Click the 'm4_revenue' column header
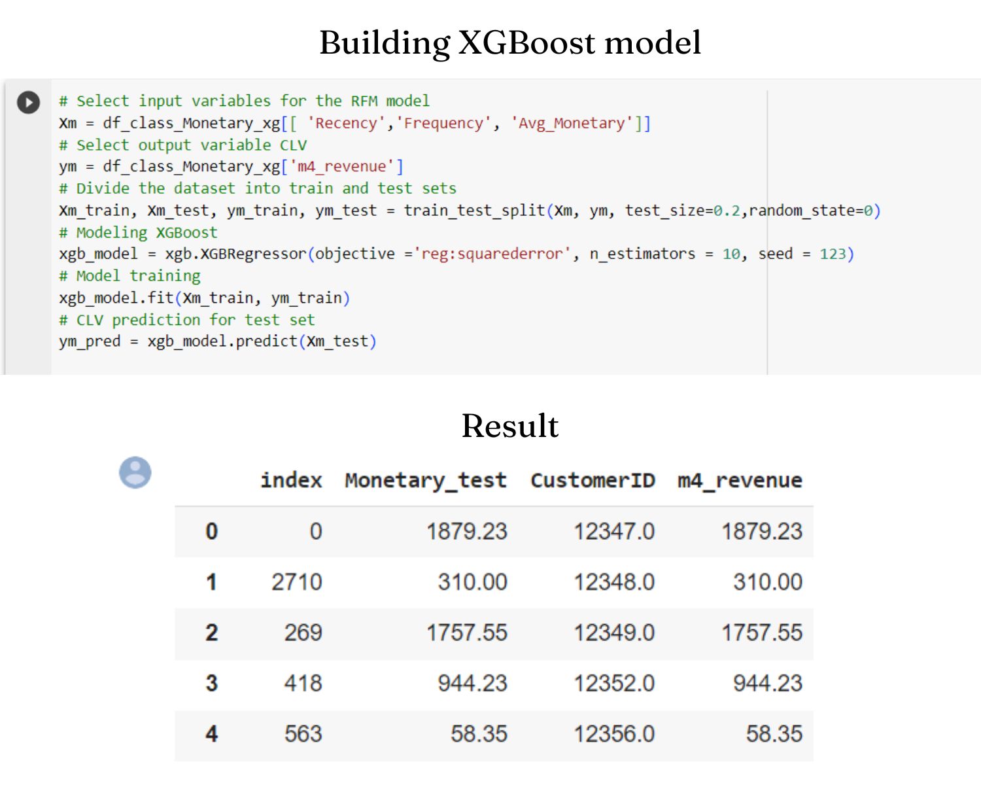The height and width of the screenshot is (785, 981). coord(740,481)
